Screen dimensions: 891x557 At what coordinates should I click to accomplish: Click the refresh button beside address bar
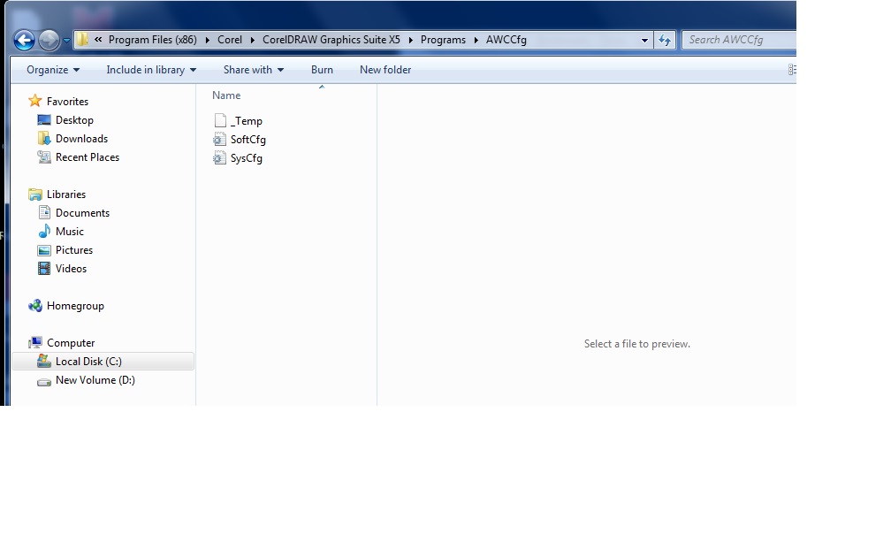click(665, 40)
